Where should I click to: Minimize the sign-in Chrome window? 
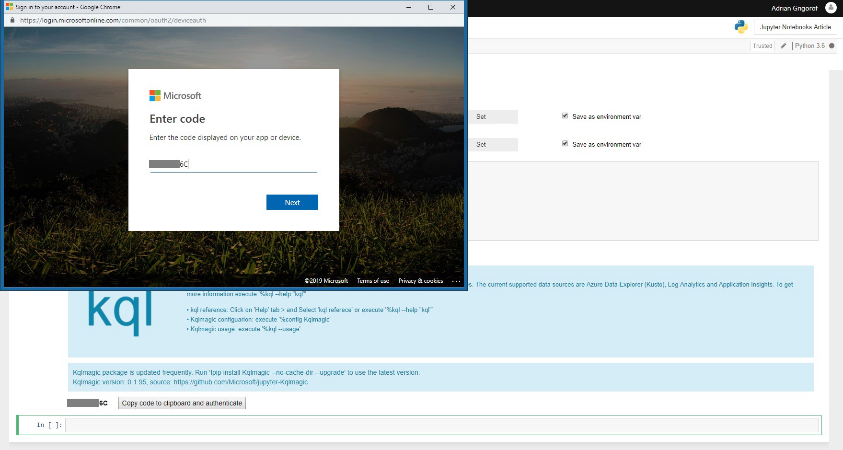[x=409, y=7]
